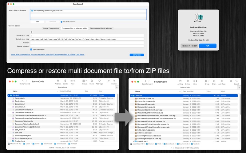Sort by Name column in left Finder window
Viewport: 246px width, 153px height.
(x=15, y=91)
